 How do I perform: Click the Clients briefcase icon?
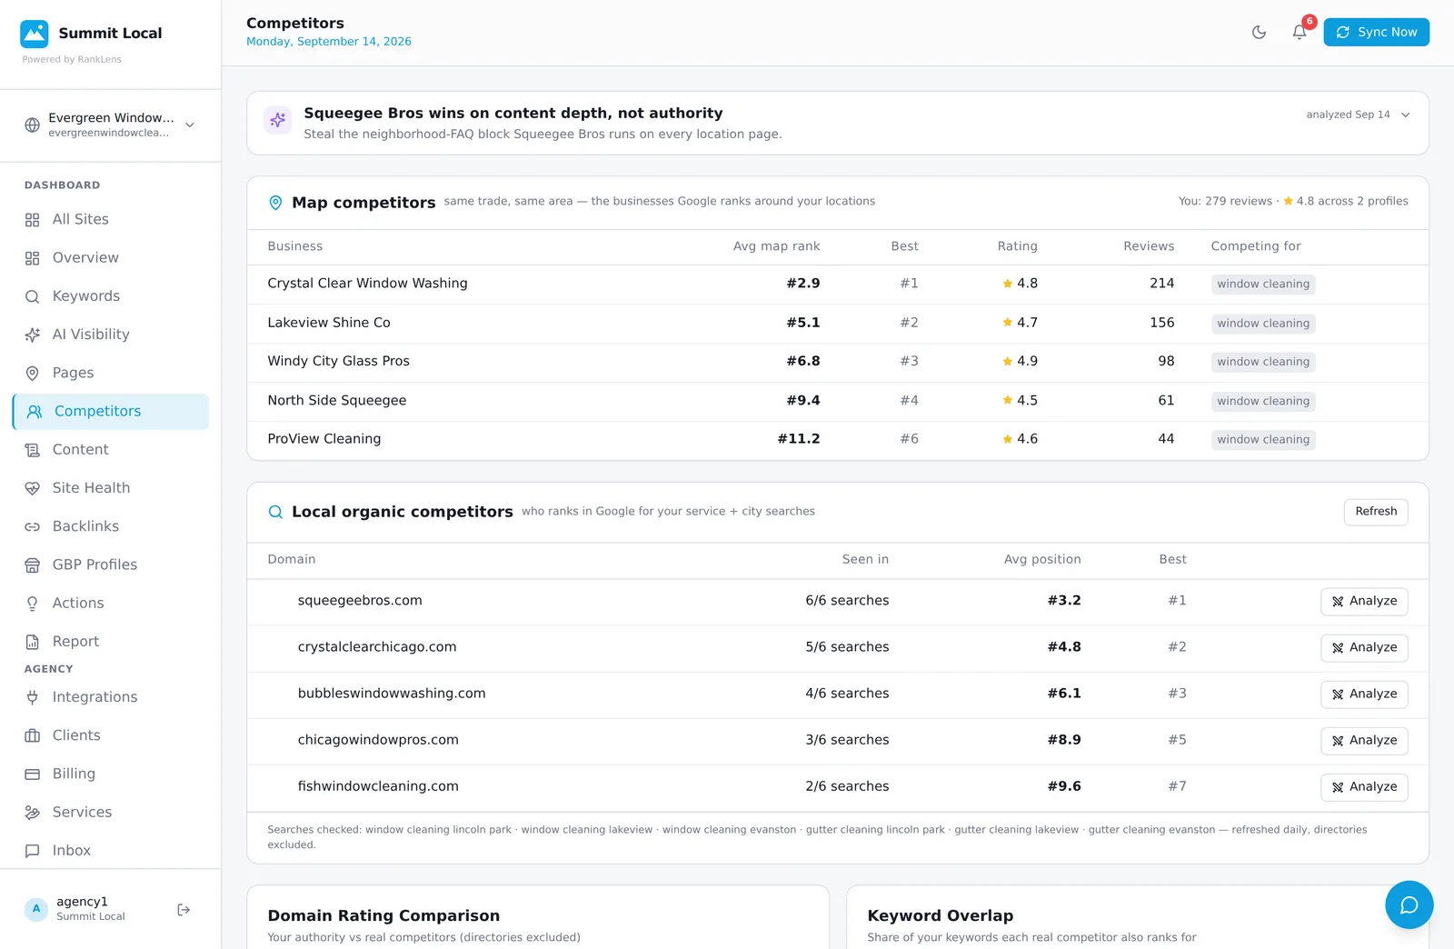33,735
